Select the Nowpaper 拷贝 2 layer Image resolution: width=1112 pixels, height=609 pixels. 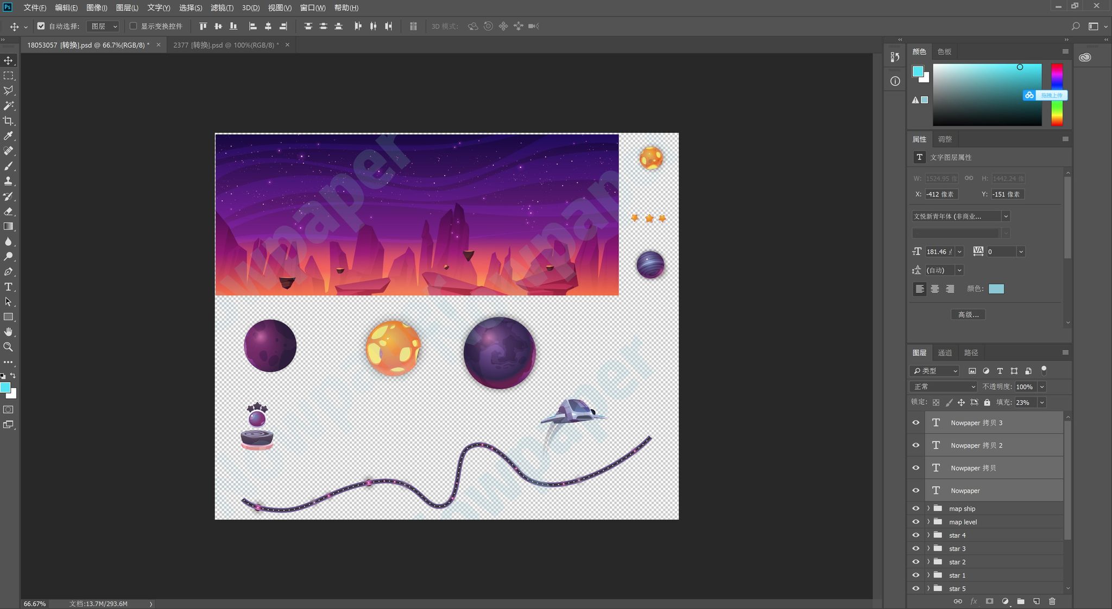[x=976, y=445]
